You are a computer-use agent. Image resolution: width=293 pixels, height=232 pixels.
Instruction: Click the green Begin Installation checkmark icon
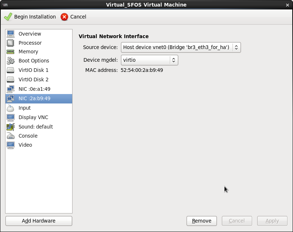pyautogui.click(x=8, y=17)
